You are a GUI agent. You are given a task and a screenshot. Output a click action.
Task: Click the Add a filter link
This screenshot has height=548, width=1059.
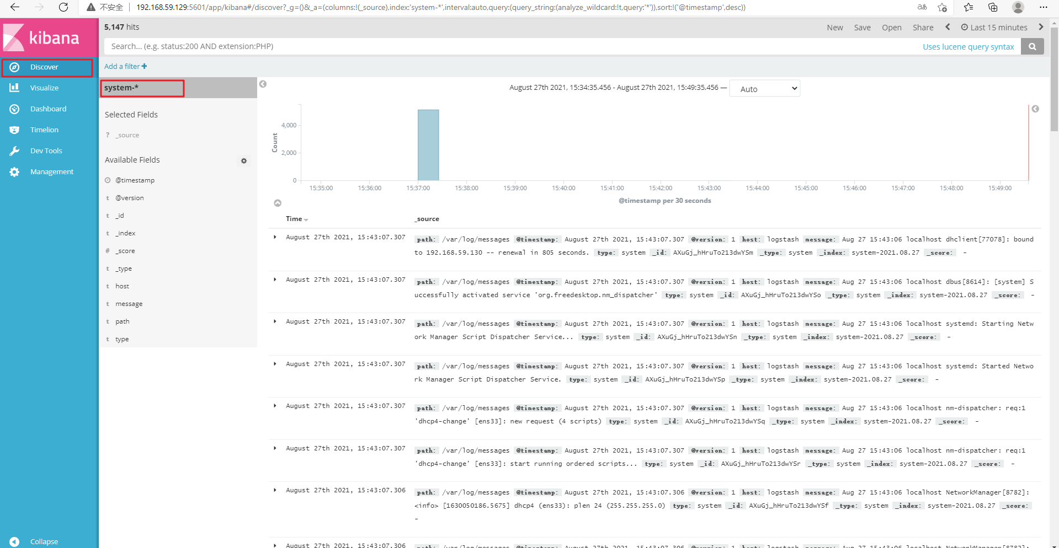[125, 67]
